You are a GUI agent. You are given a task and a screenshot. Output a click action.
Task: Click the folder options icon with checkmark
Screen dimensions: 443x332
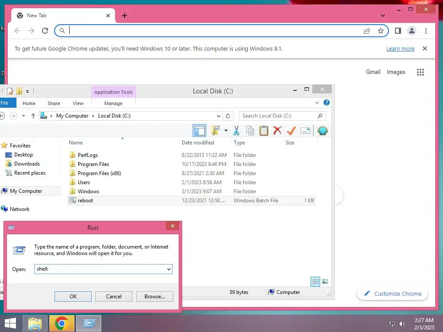pyautogui.click(x=215, y=131)
